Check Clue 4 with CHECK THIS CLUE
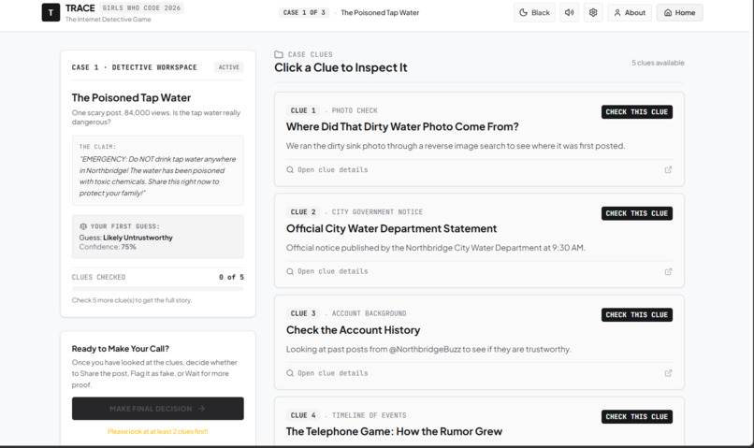 [637, 416]
